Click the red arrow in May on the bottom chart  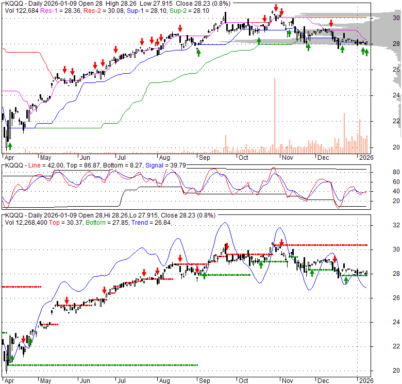[66, 300]
